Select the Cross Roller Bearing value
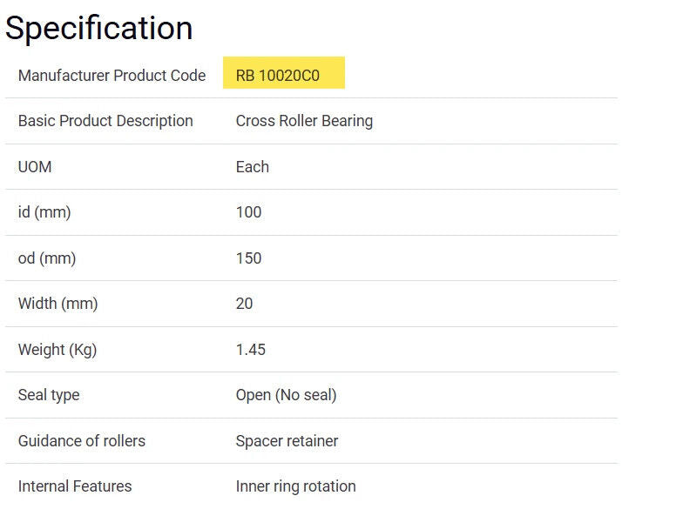690x509 pixels. pos(304,121)
